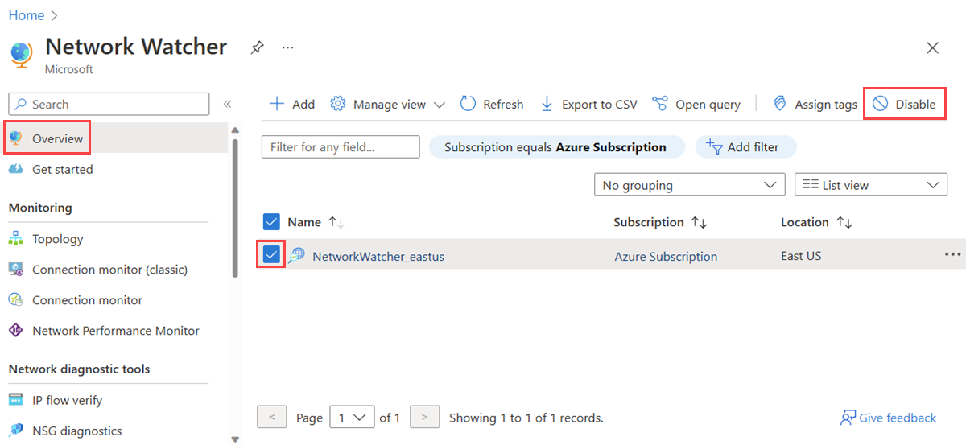
Task: Disable the selected network watcher
Action: 905,104
